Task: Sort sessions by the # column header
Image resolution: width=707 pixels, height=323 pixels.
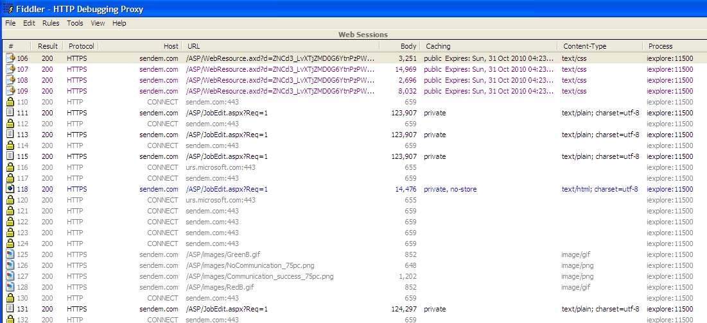Action: 17,46
